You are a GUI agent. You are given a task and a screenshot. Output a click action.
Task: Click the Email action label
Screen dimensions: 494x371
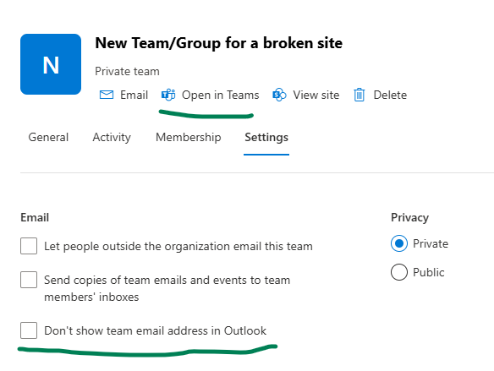(134, 95)
